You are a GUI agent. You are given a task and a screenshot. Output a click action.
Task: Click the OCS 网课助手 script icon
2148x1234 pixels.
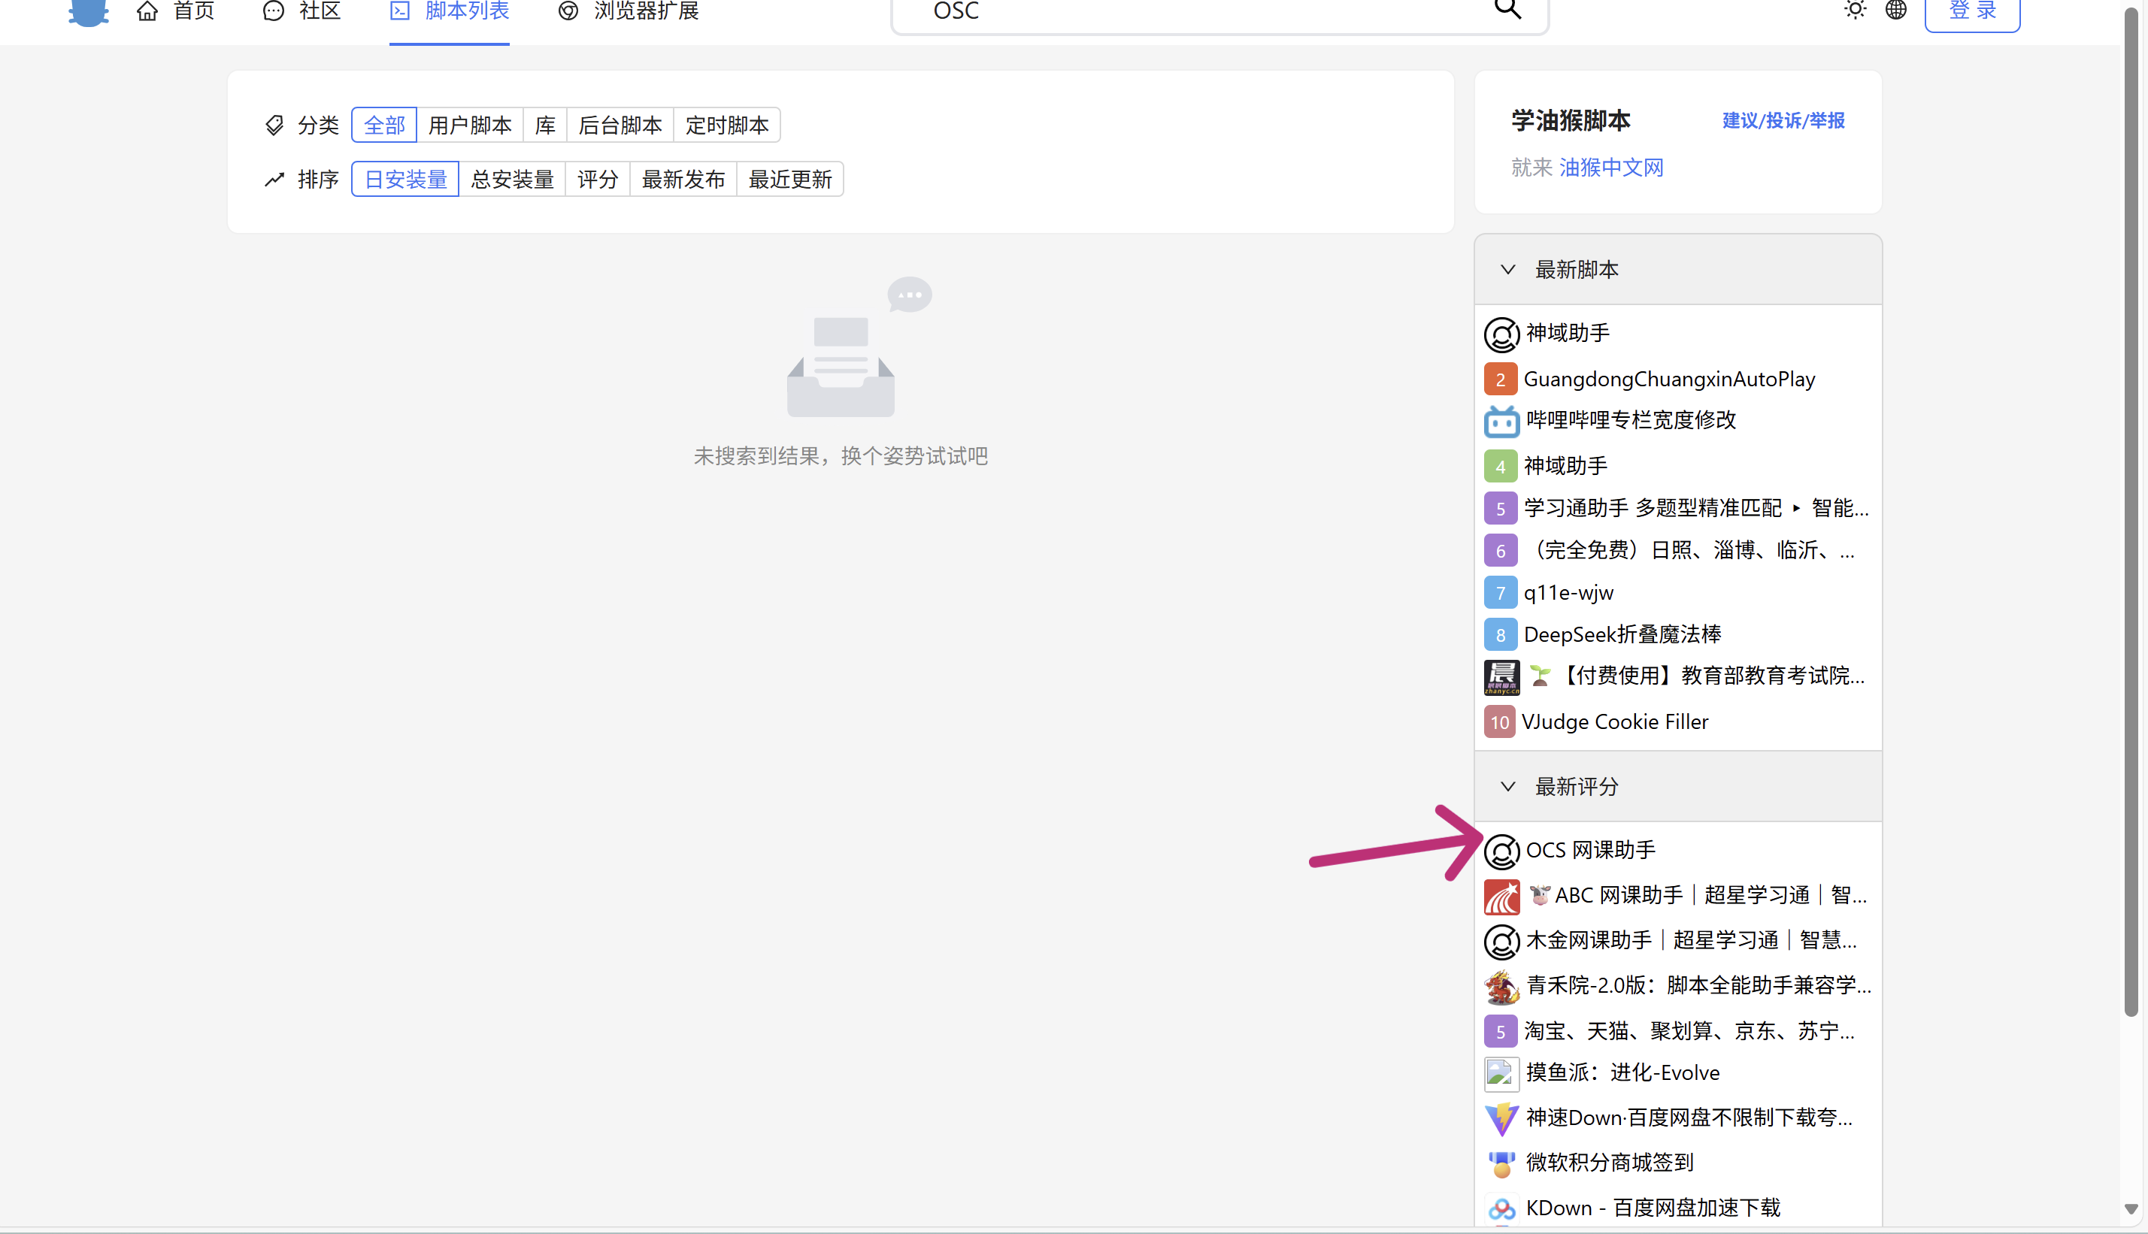(x=1501, y=851)
